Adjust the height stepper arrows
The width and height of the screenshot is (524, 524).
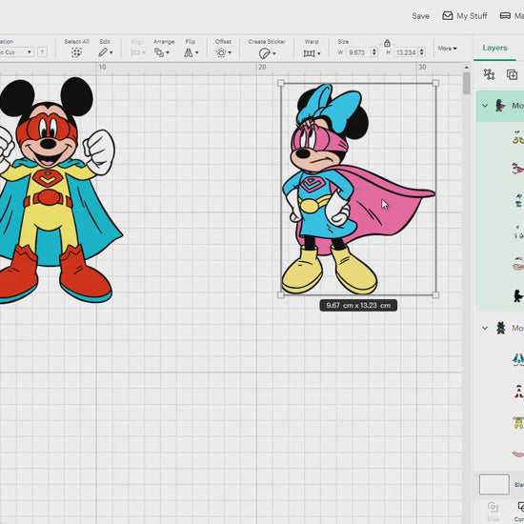coord(422,52)
